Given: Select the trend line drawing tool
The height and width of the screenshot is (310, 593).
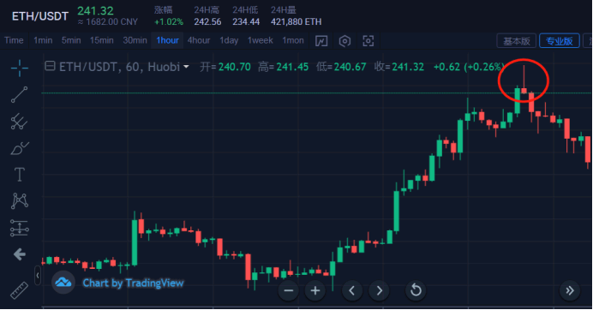Looking at the screenshot, I should [x=20, y=94].
